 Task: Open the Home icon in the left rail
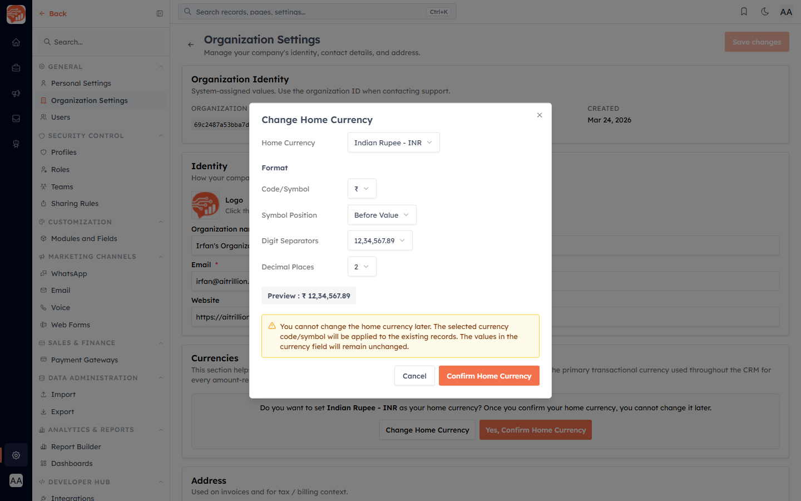(x=16, y=42)
